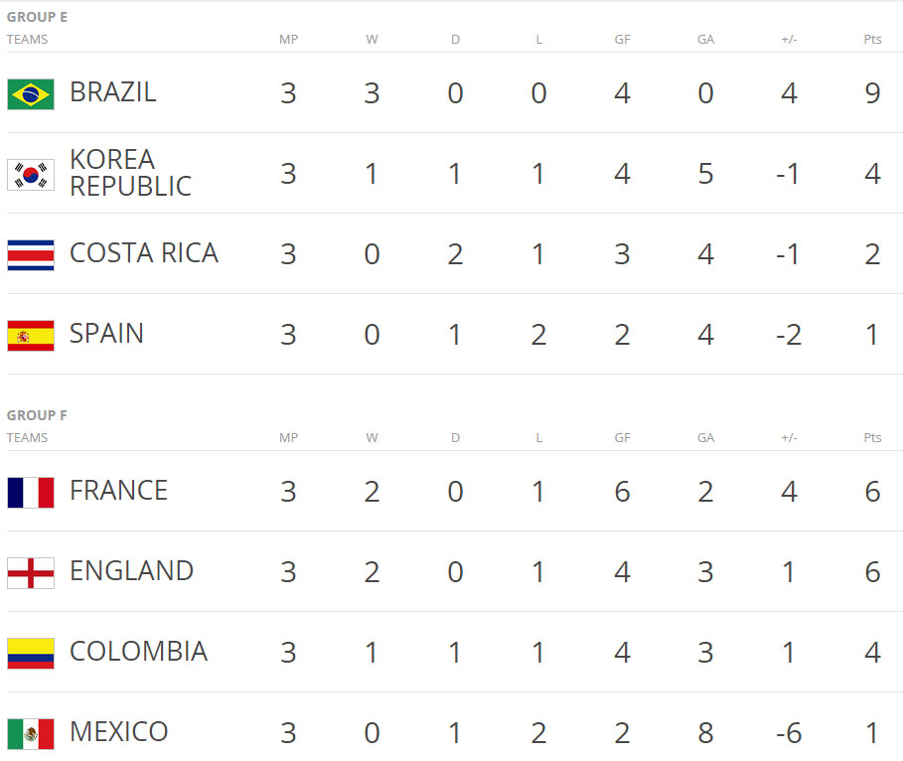Click the Brazil flag icon
The height and width of the screenshot is (761, 903).
(31, 93)
